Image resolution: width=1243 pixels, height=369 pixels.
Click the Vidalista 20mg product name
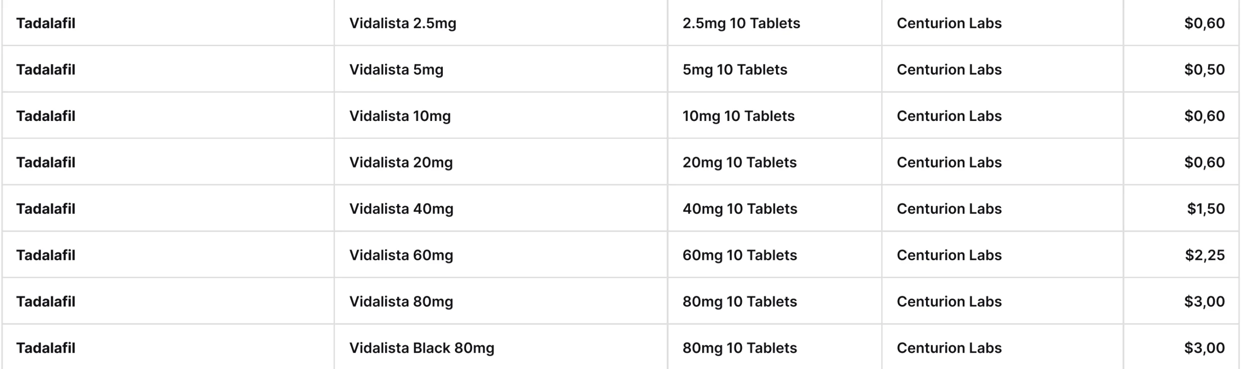[x=401, y=162]
